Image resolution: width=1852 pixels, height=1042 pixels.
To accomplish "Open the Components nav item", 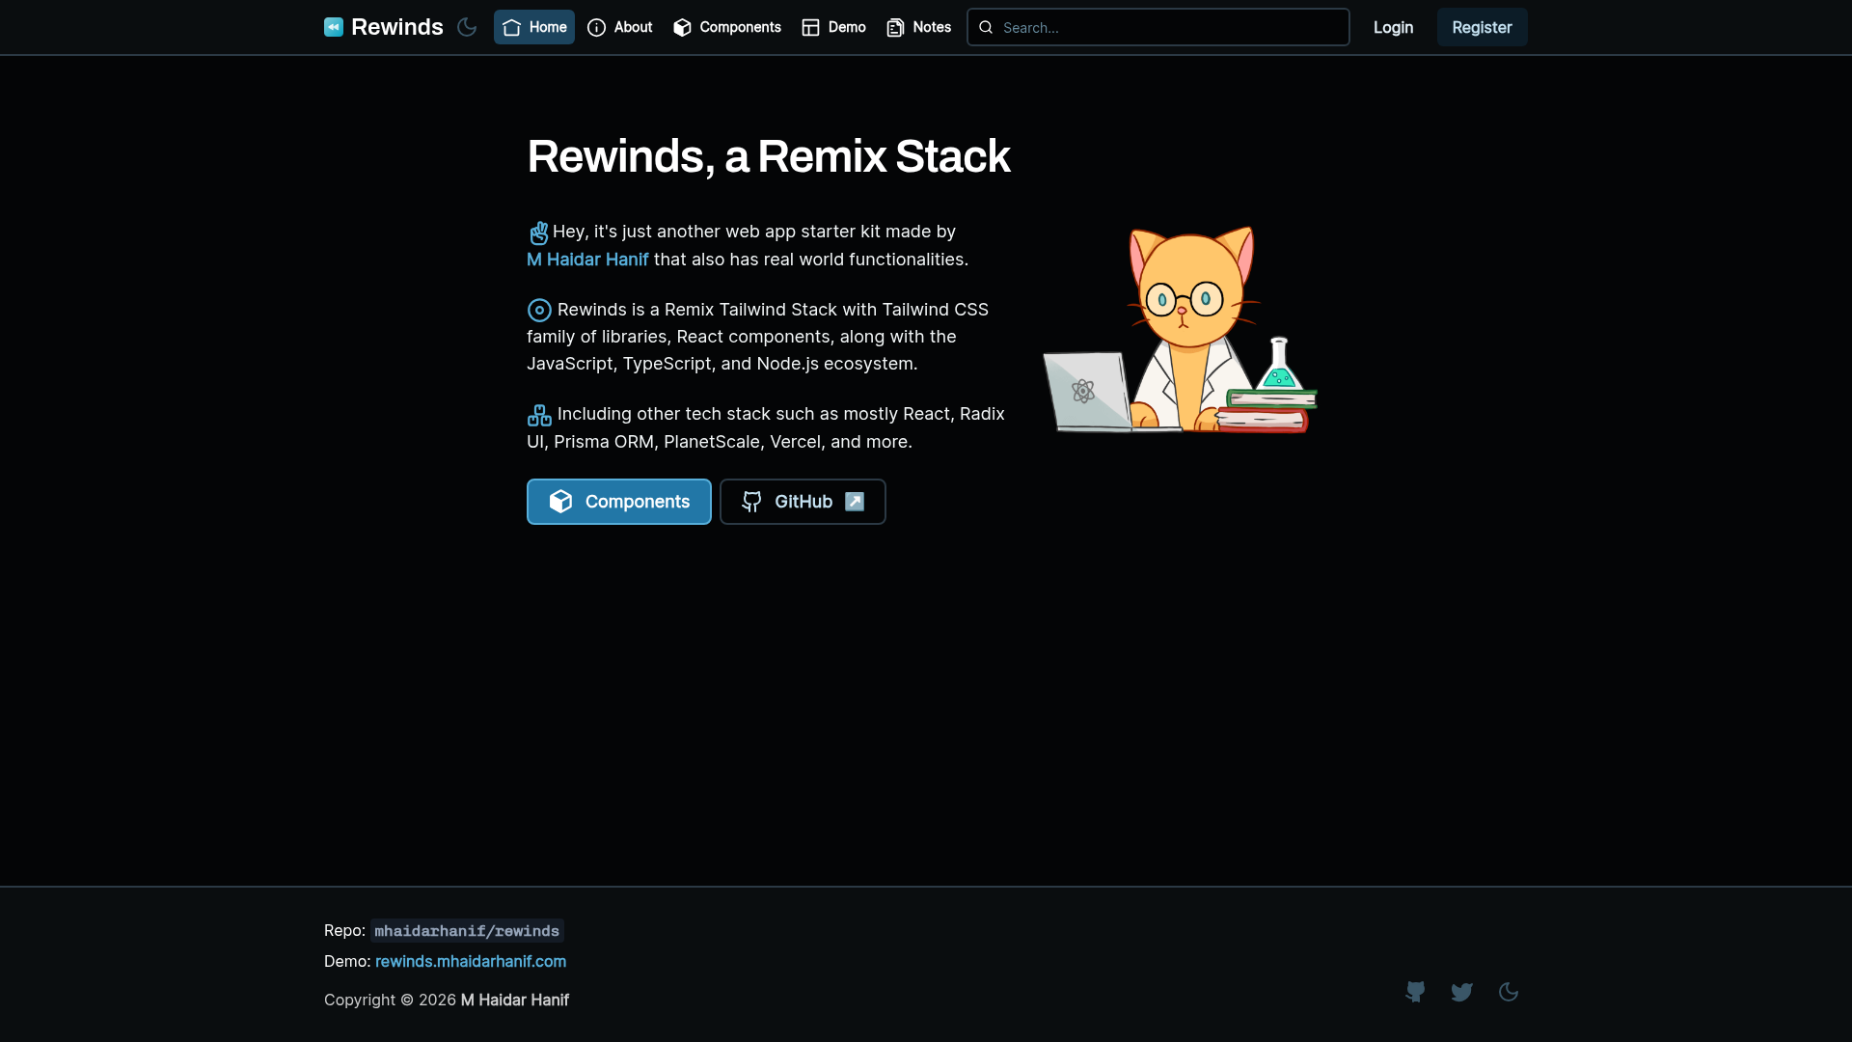I will pos(727,27).
